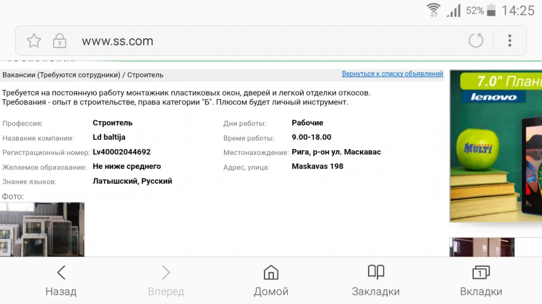The height and width of the screenshot is (304, 542).
Task: Select the address text Maskavas 198
Action: (317, 166)
